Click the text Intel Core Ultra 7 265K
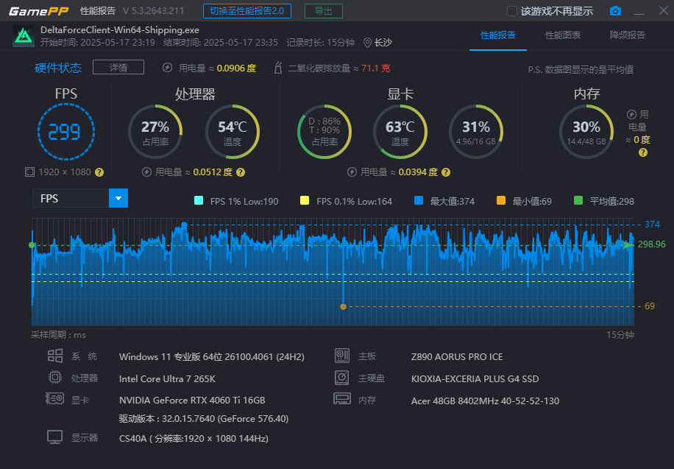Viewport: 674px width, 469px height. (x=167, y=379)
